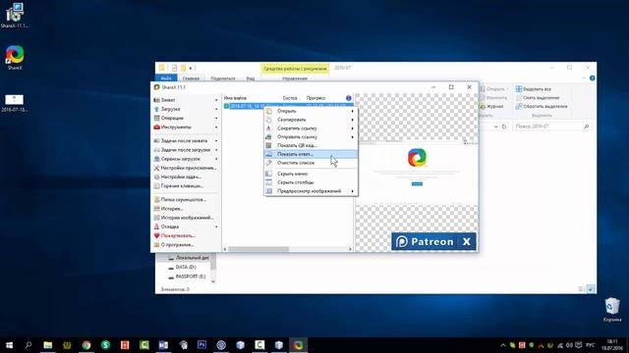Click the taskbar search magnifier icon

pyautogui.click(x=29, y=345)
